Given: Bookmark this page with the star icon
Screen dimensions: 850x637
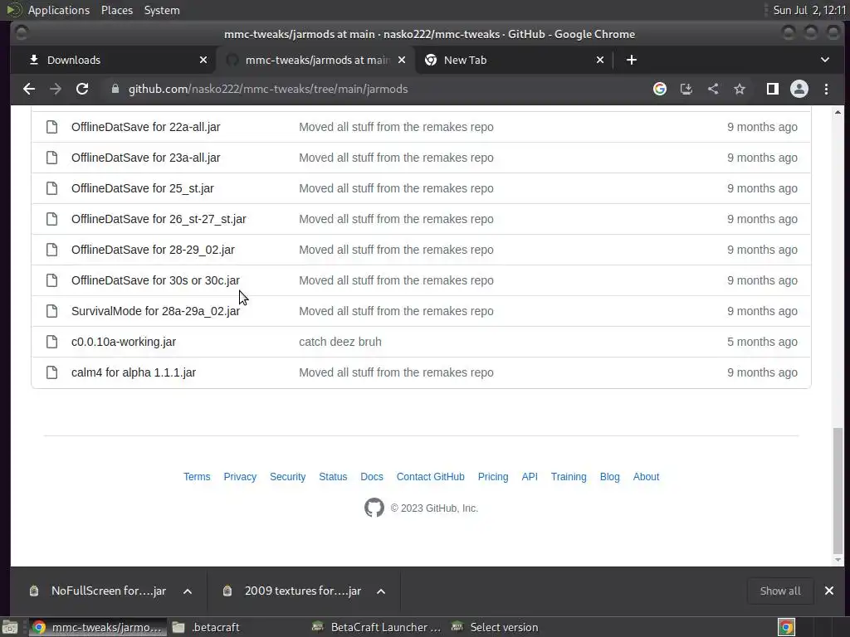Looking at the screenshot, I should pos(740,89).
